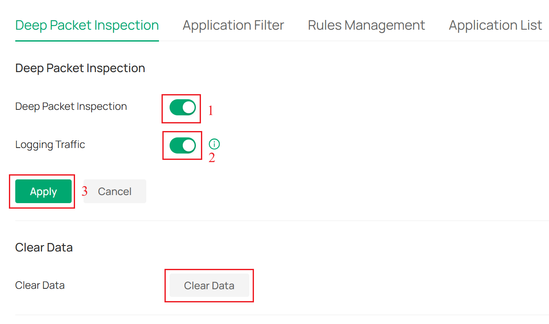Click the info icon beside Logging Traffic

coord(214,144)
